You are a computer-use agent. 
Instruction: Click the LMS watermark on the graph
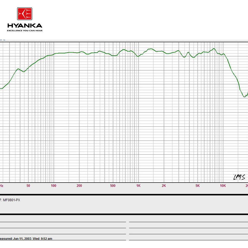239,177
